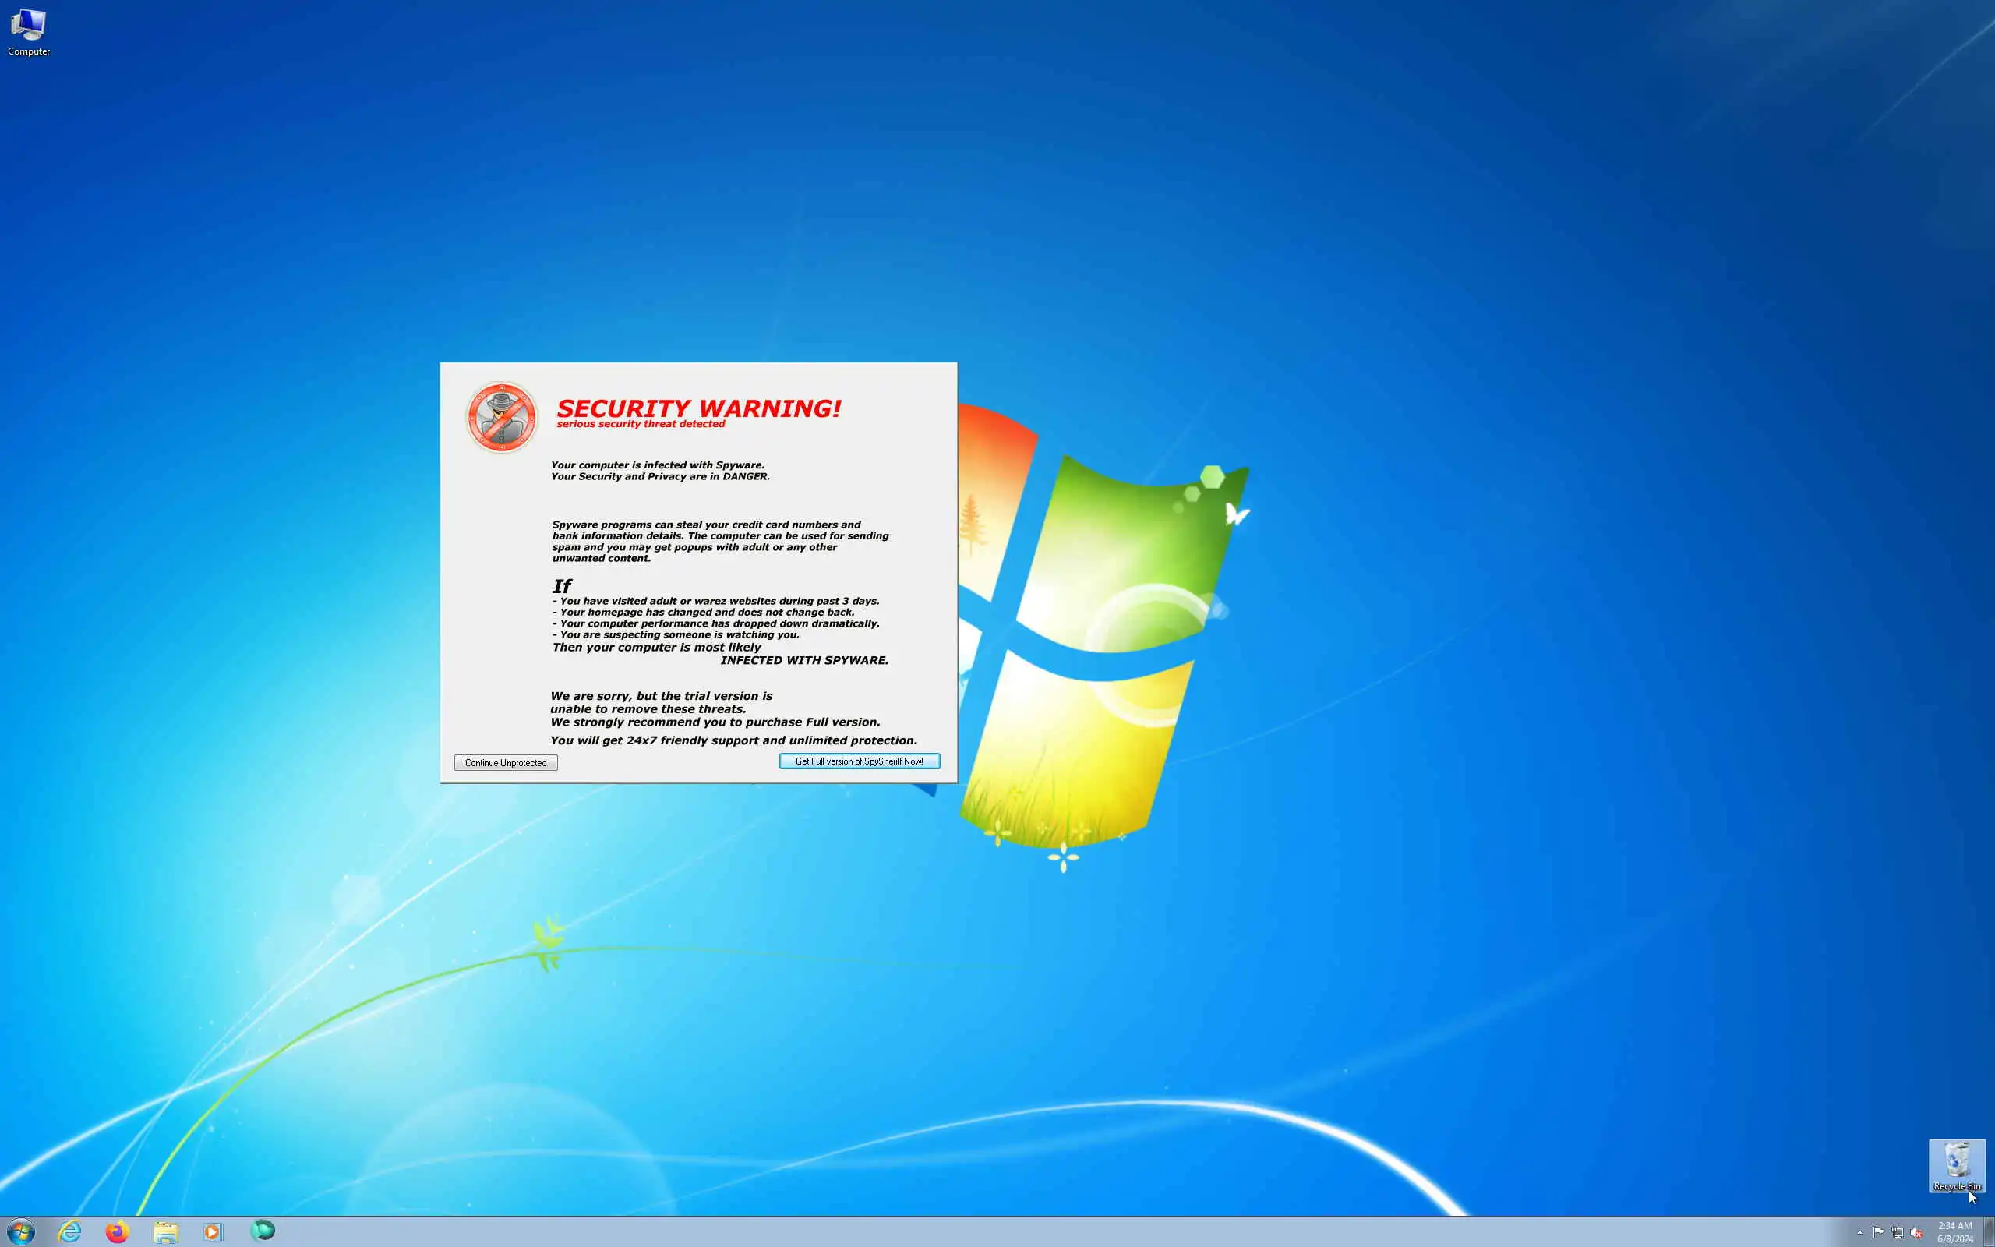Click the INFECTED WITH SPYWARE text
The width and height of the screenshot is (1995, 1247).
pyautogui.click(x=803, y=661)
